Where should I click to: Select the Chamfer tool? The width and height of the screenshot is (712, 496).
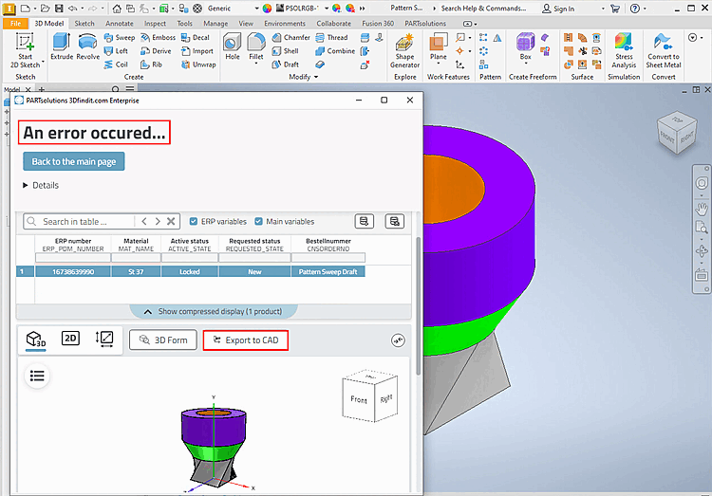point(291,37)
